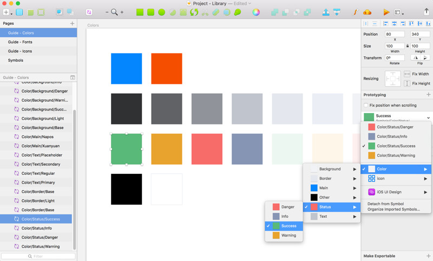Enable Fix position when scrolling checkbox

366,105
